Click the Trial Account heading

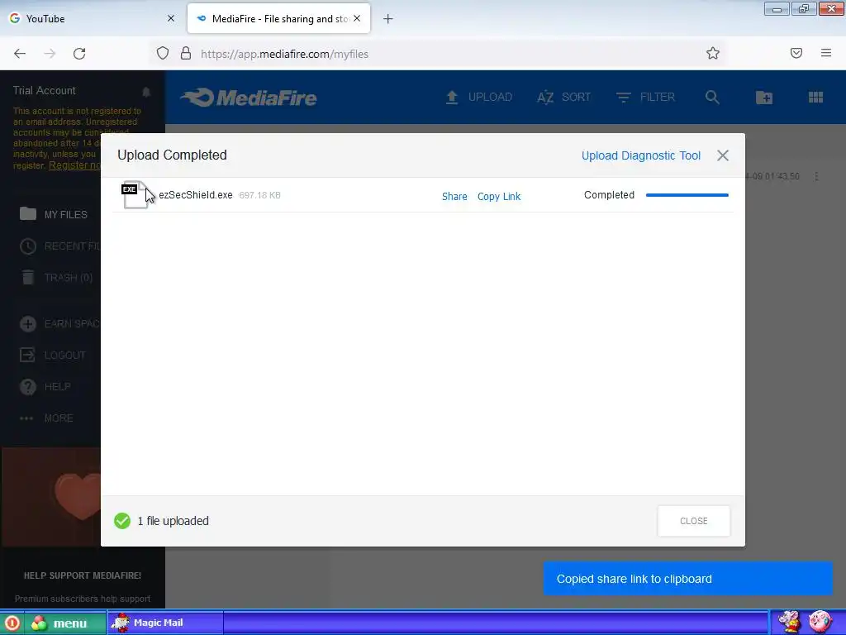[x=45, y=91]
